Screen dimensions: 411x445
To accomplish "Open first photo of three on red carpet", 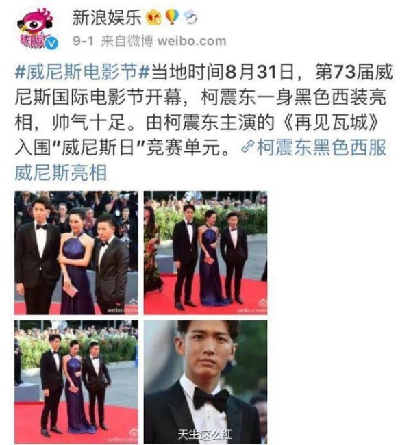I will click(77, 253).
